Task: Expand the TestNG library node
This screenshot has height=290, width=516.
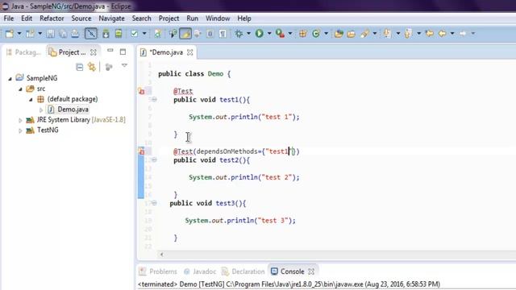Action: (x=20, y=130)
